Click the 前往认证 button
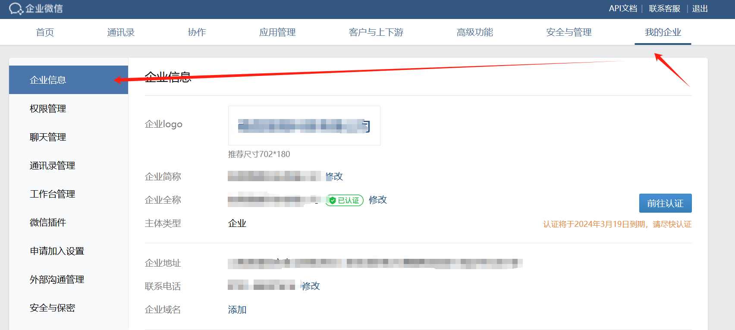The height and width of the screenshot is (330, 735). pos(665,203)
